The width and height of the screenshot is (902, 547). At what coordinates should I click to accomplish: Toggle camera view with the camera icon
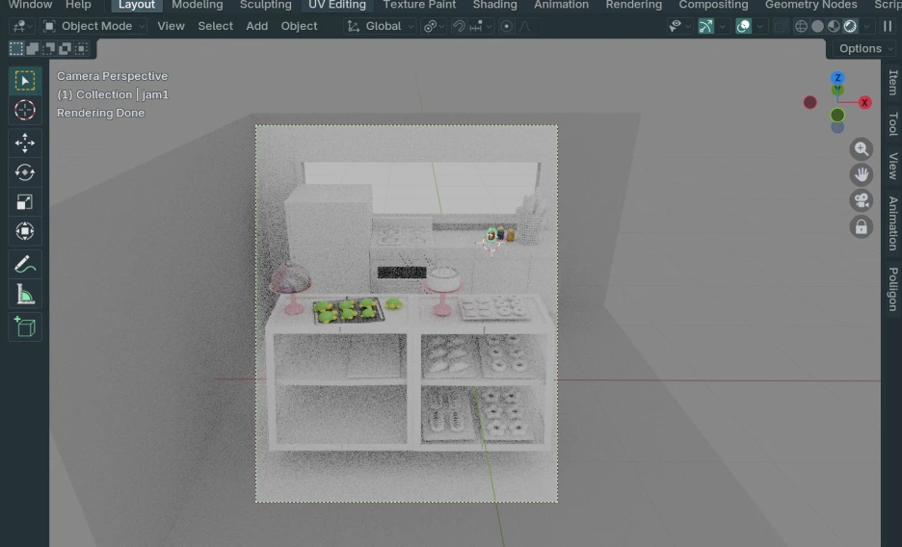(862, 200)
